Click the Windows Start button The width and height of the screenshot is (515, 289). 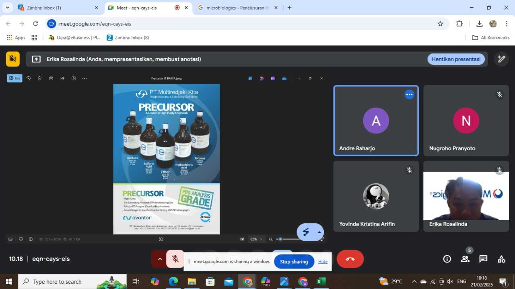click(x=9, y=281)
